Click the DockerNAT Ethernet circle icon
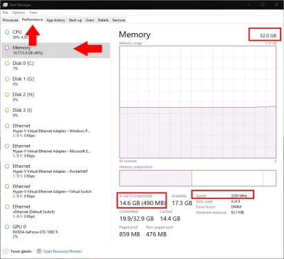The height and width of the screenshot is (259, 284). point(7,166)
